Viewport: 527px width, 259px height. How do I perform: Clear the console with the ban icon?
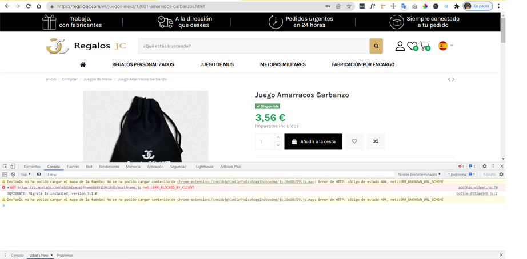[x=13, y=175]
